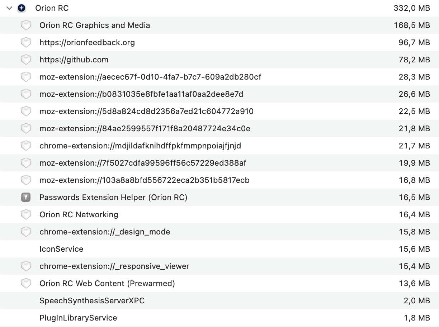This screenshot has height=327, width=439.
Task: Click the Passwords Extension Helper keyhole icon
Action: (x=26, y=197)
